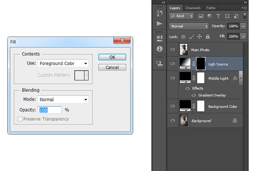Toggle visibility of Effects

point(188,88)
